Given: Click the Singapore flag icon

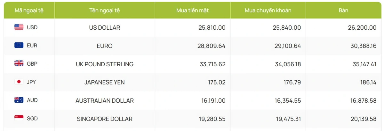Looking at the screenshot, I should tap(19, 118).
